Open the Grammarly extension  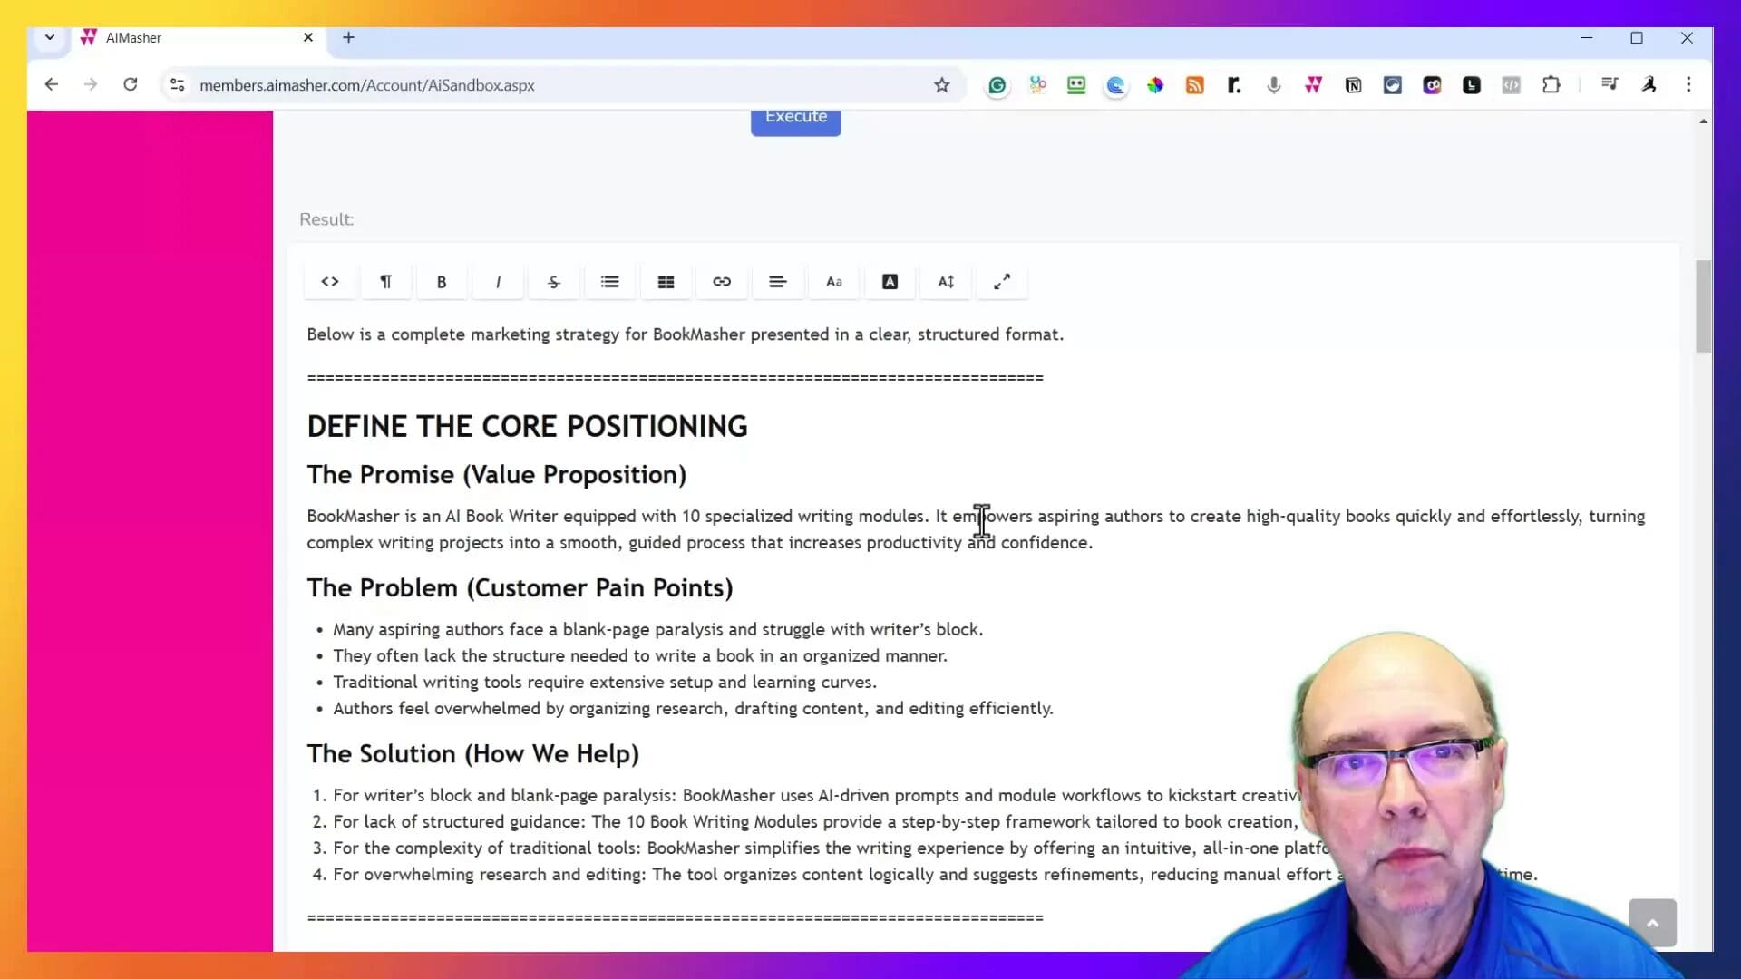click(x=997, y=84)
